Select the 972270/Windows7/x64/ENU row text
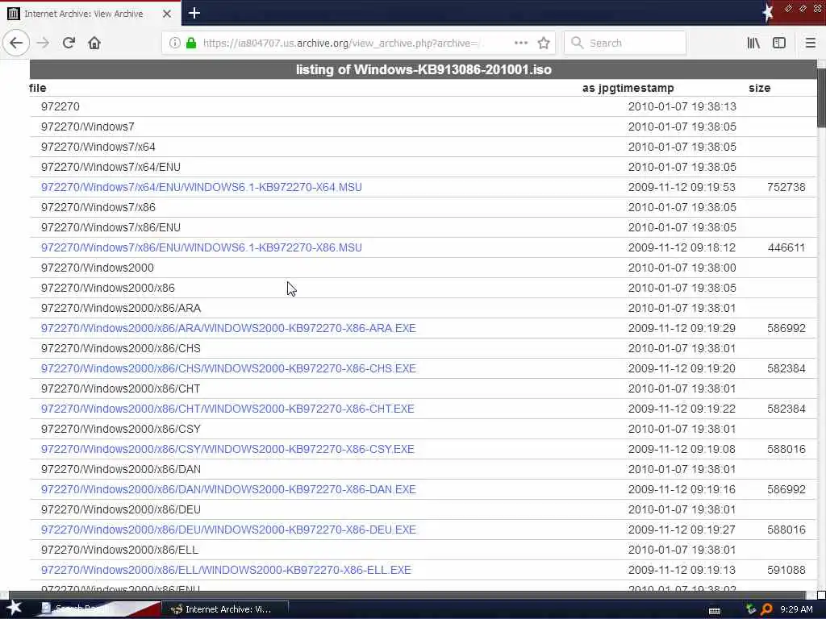The image size is (826, 619). (x=111, y=167)
